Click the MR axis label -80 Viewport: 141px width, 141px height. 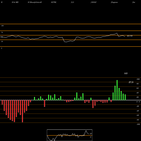138,120
